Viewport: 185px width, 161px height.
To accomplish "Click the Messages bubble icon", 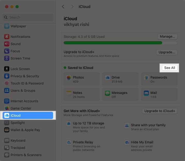I will 107,93.
